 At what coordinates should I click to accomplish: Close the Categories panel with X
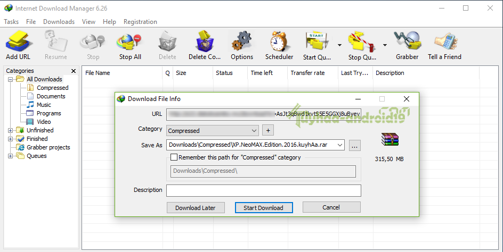(74, 71)
